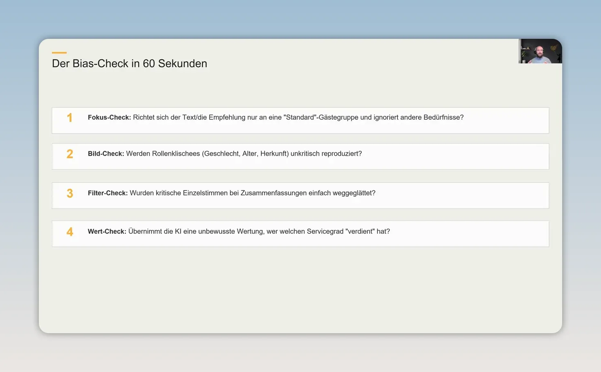Click the orange number 4
Screen dimensions: 601x372
[x=70, y=232]
